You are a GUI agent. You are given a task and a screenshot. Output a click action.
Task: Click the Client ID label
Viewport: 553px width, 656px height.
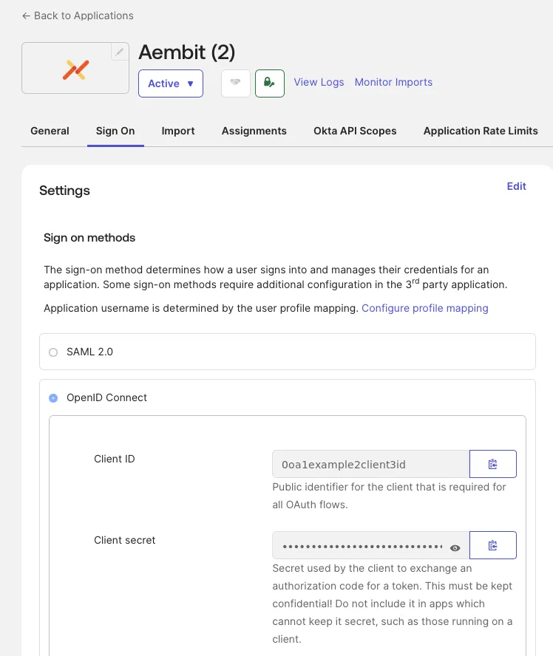coord(115,459)
